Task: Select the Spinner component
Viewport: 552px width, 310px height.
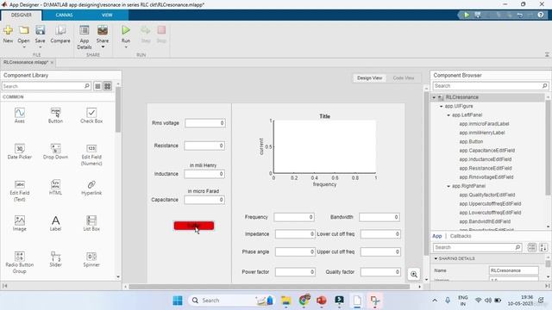Action: 91,259
